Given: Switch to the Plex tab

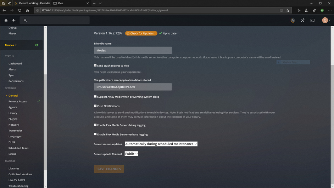Looking at the screenshot, I should 71,3.
